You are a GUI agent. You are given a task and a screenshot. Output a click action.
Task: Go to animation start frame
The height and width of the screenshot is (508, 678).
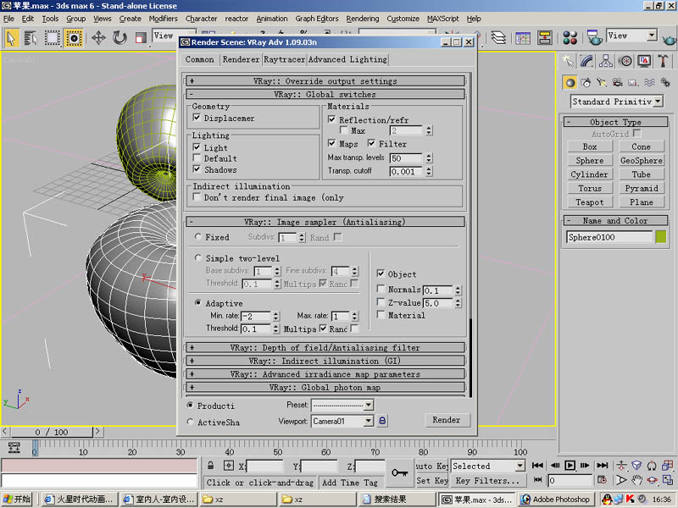point(537,465)
